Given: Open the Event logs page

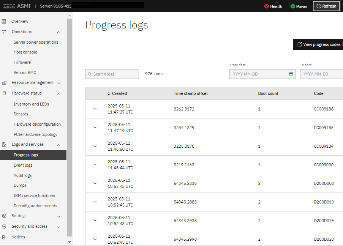Looking at the screenshot, I should click(23, 165).
